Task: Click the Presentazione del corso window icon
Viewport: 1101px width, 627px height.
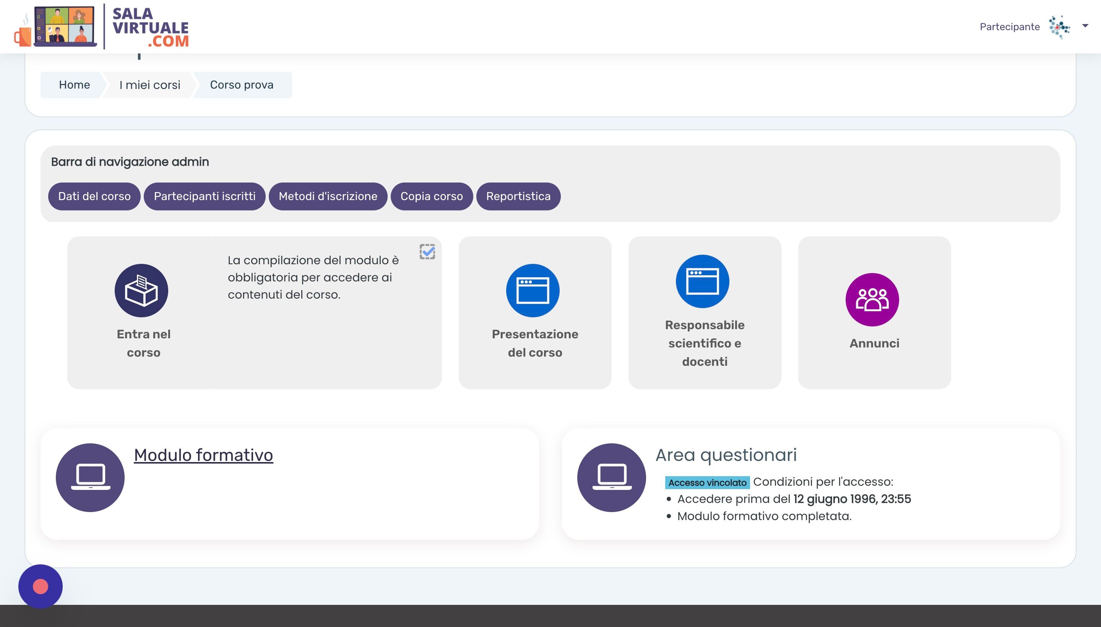Action: (x=533, y=291)
